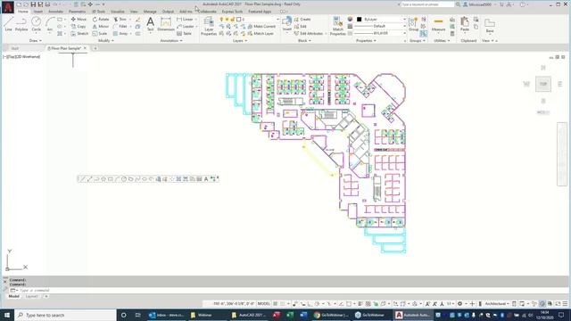Expand the Modify panel

click(x=106, y=41)
